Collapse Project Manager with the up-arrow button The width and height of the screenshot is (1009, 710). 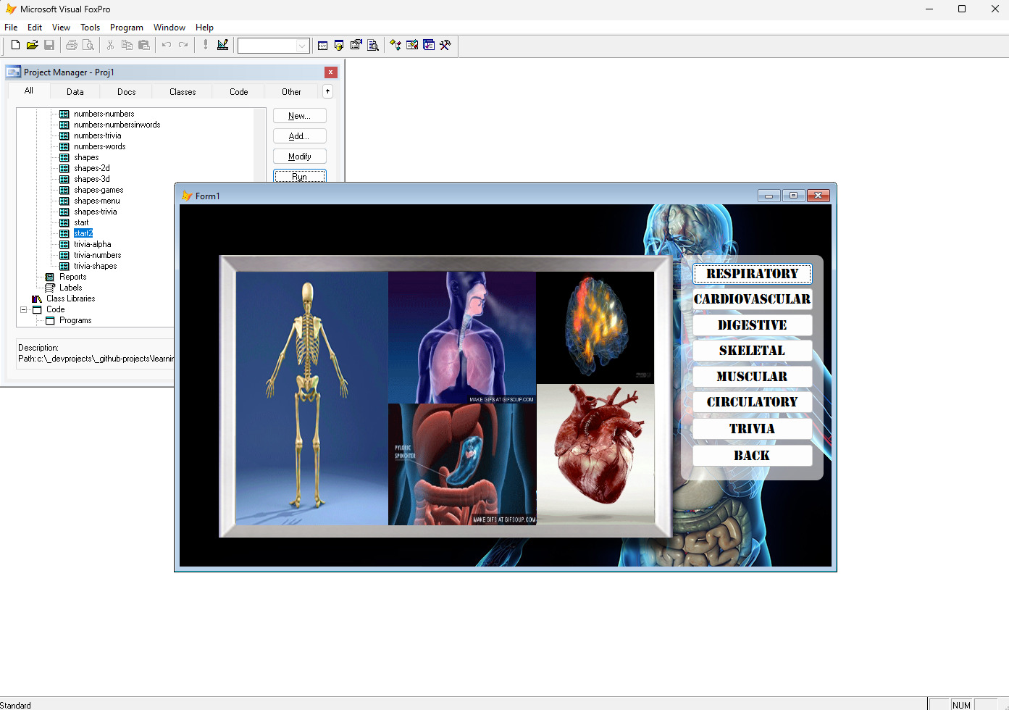(x=327, y=91)
